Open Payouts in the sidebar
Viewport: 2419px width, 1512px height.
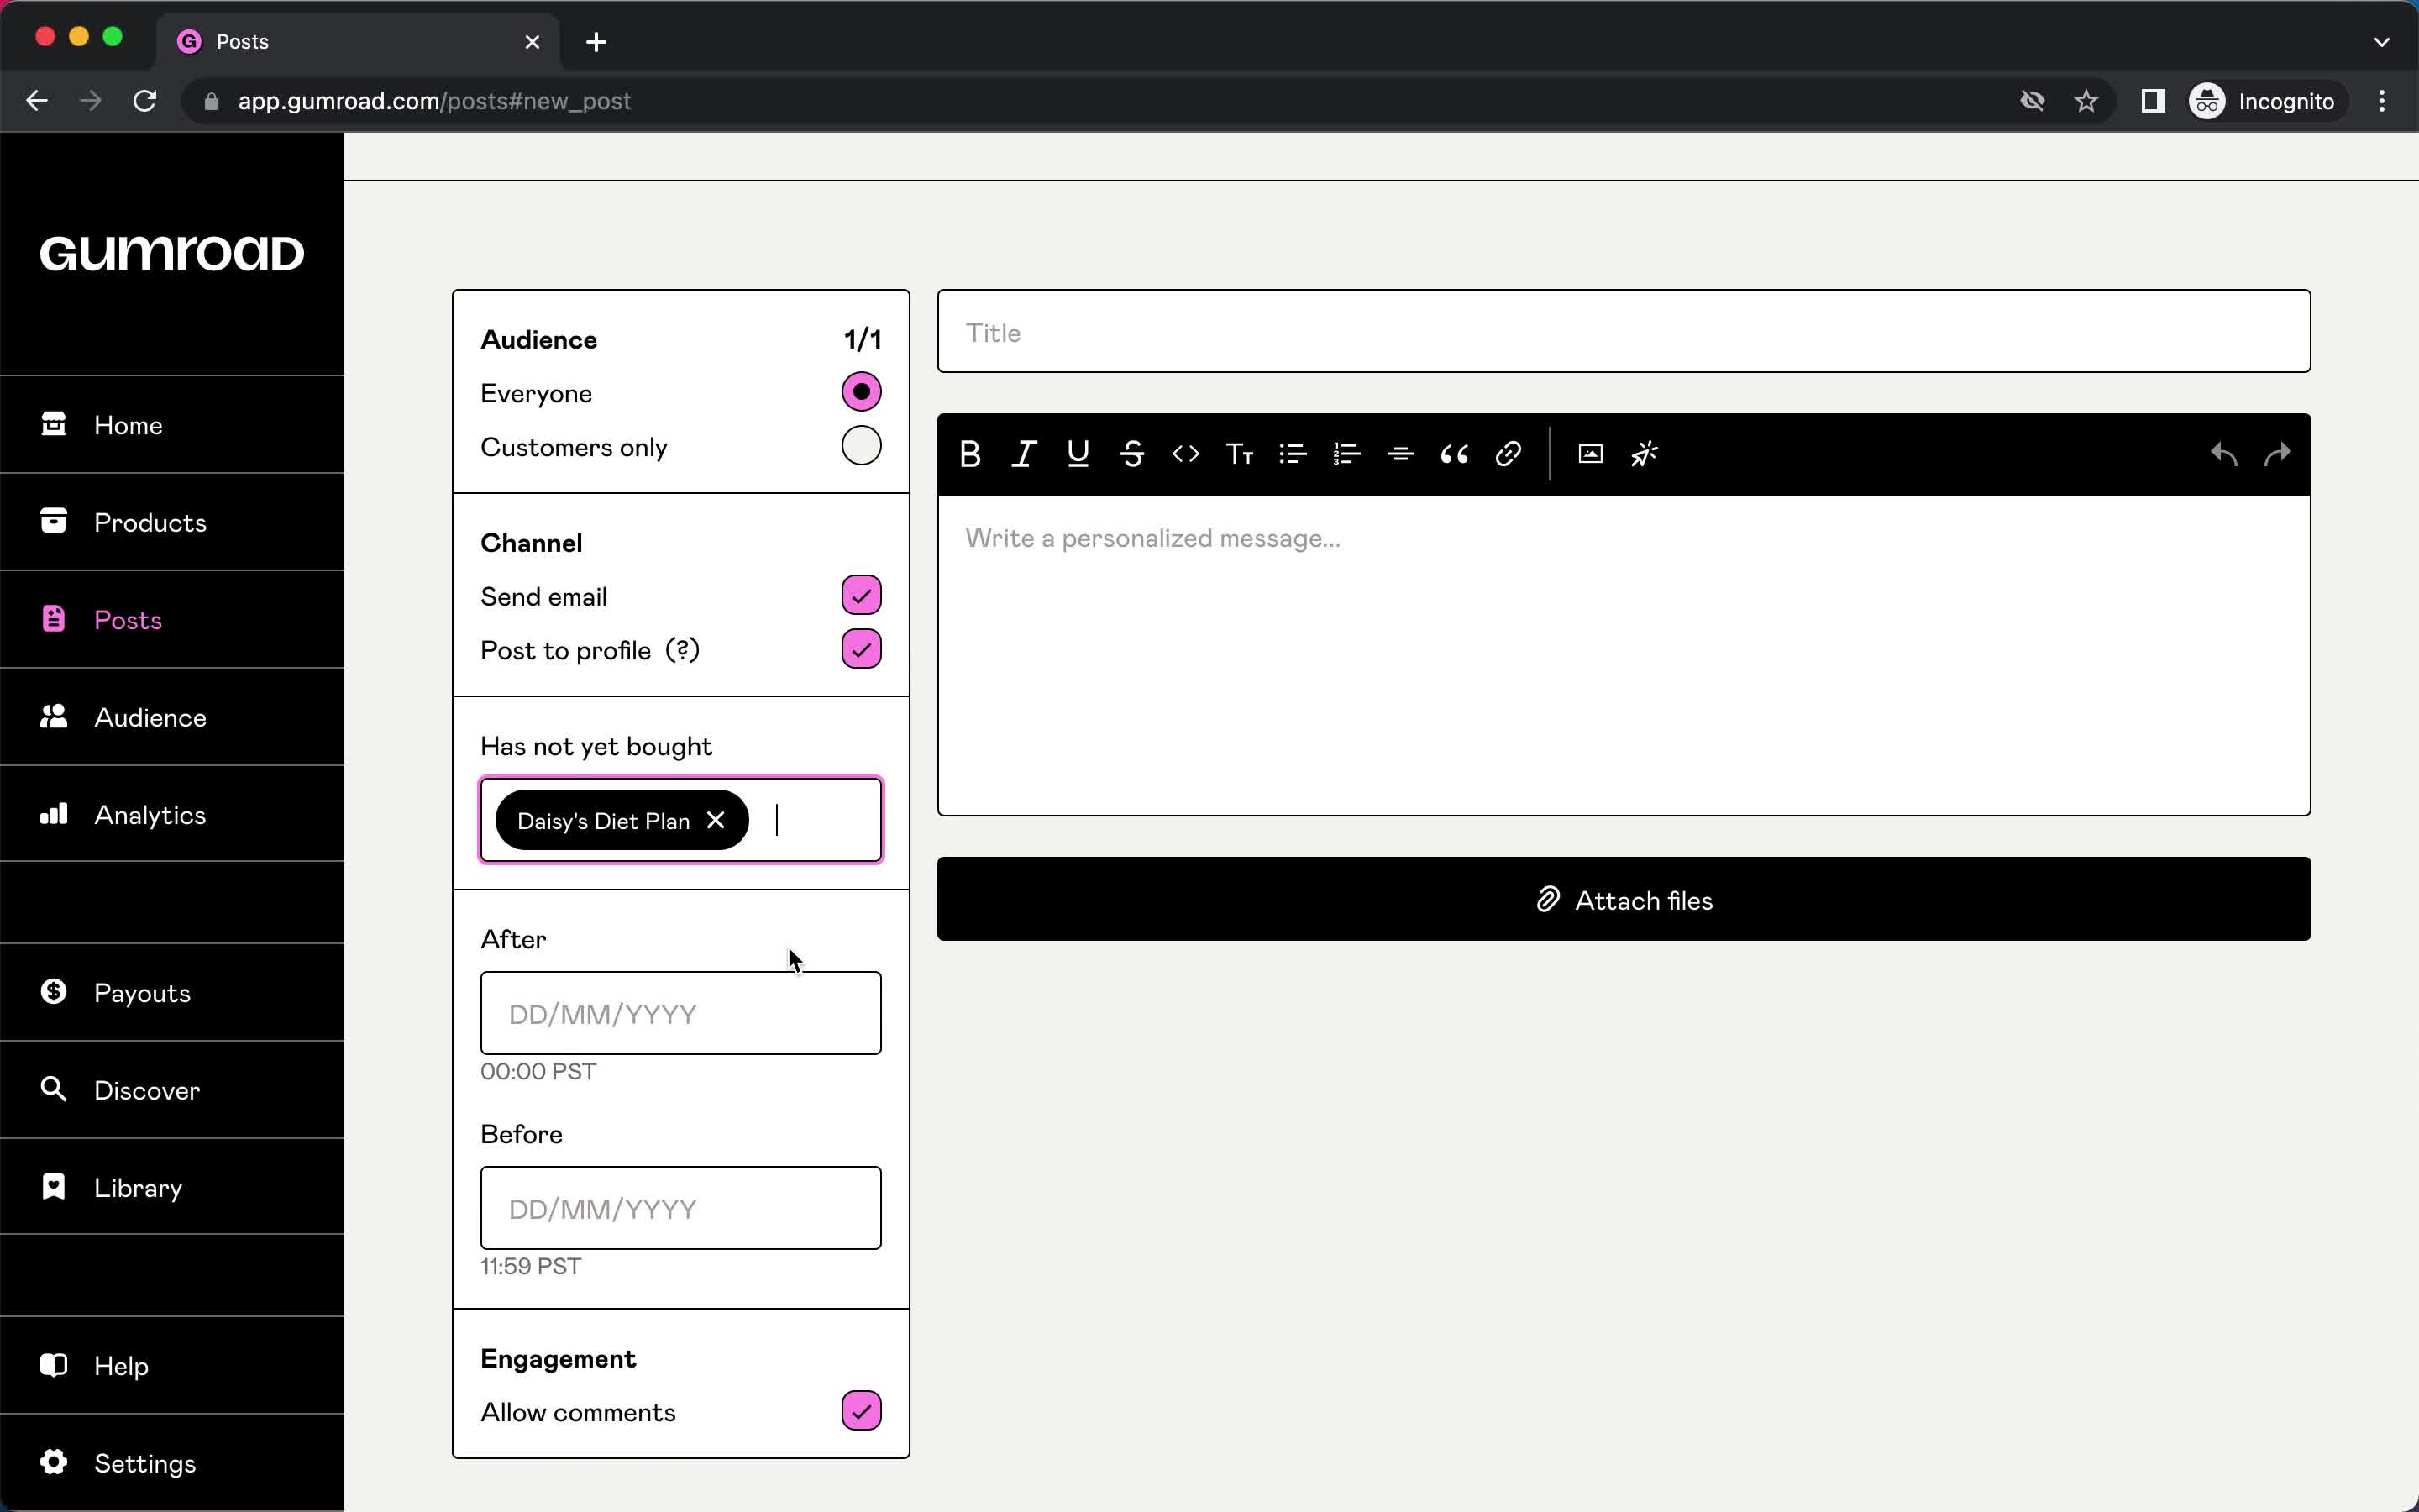(x=172, y=993)
